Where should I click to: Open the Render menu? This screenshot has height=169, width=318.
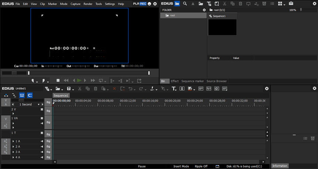point(88,4)
